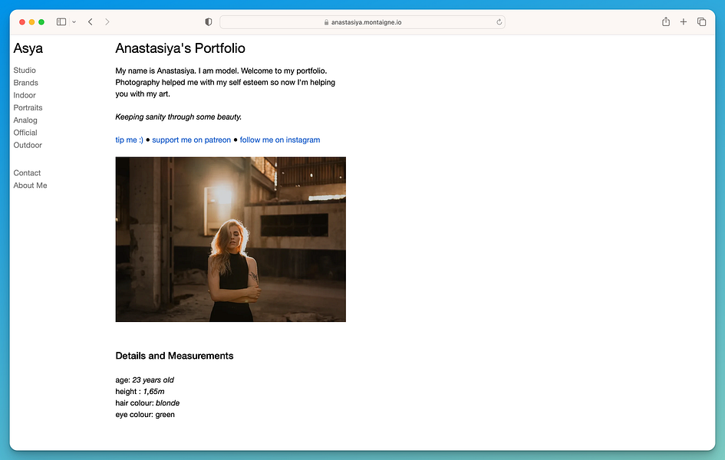725x460 pixels.
Task: Go to the Contact page
Action: point(28,172)
